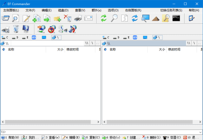Click the 9 容器(C) function key button
The height and width of the screenshot is (140, 203).
coord(172,137)
